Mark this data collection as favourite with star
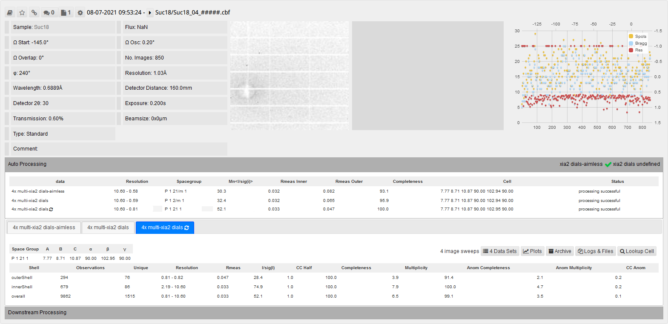Viewport: 668px width, 324px height. coord(22,13)
